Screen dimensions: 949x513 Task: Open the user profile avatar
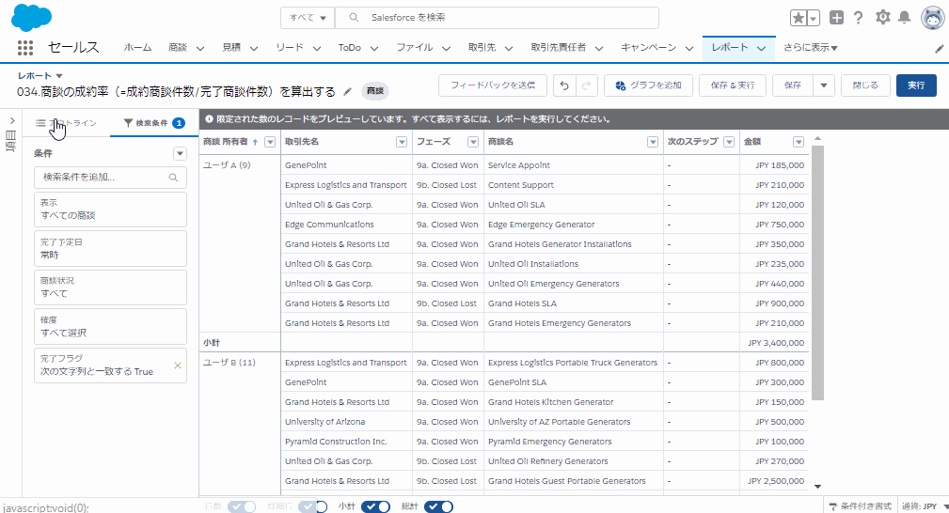933,18
